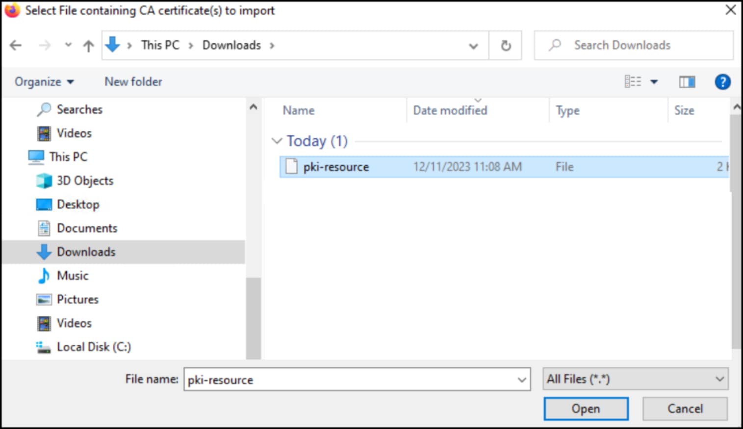Go up one folder level
The image size is (743, 429).
[x=88, y=46]
